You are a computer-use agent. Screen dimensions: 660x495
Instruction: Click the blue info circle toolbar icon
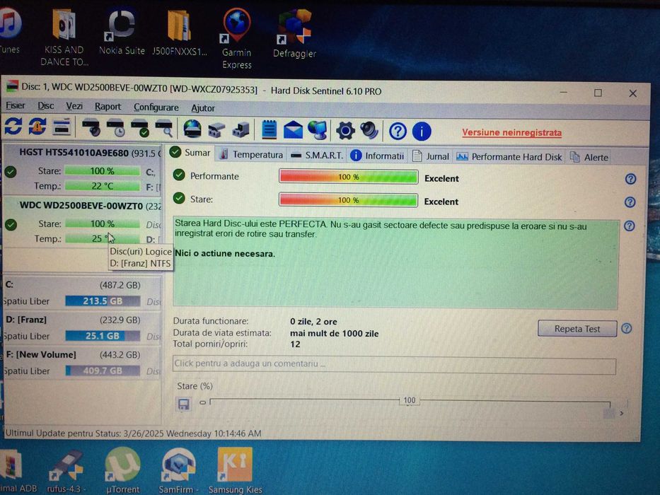(422, 132)
